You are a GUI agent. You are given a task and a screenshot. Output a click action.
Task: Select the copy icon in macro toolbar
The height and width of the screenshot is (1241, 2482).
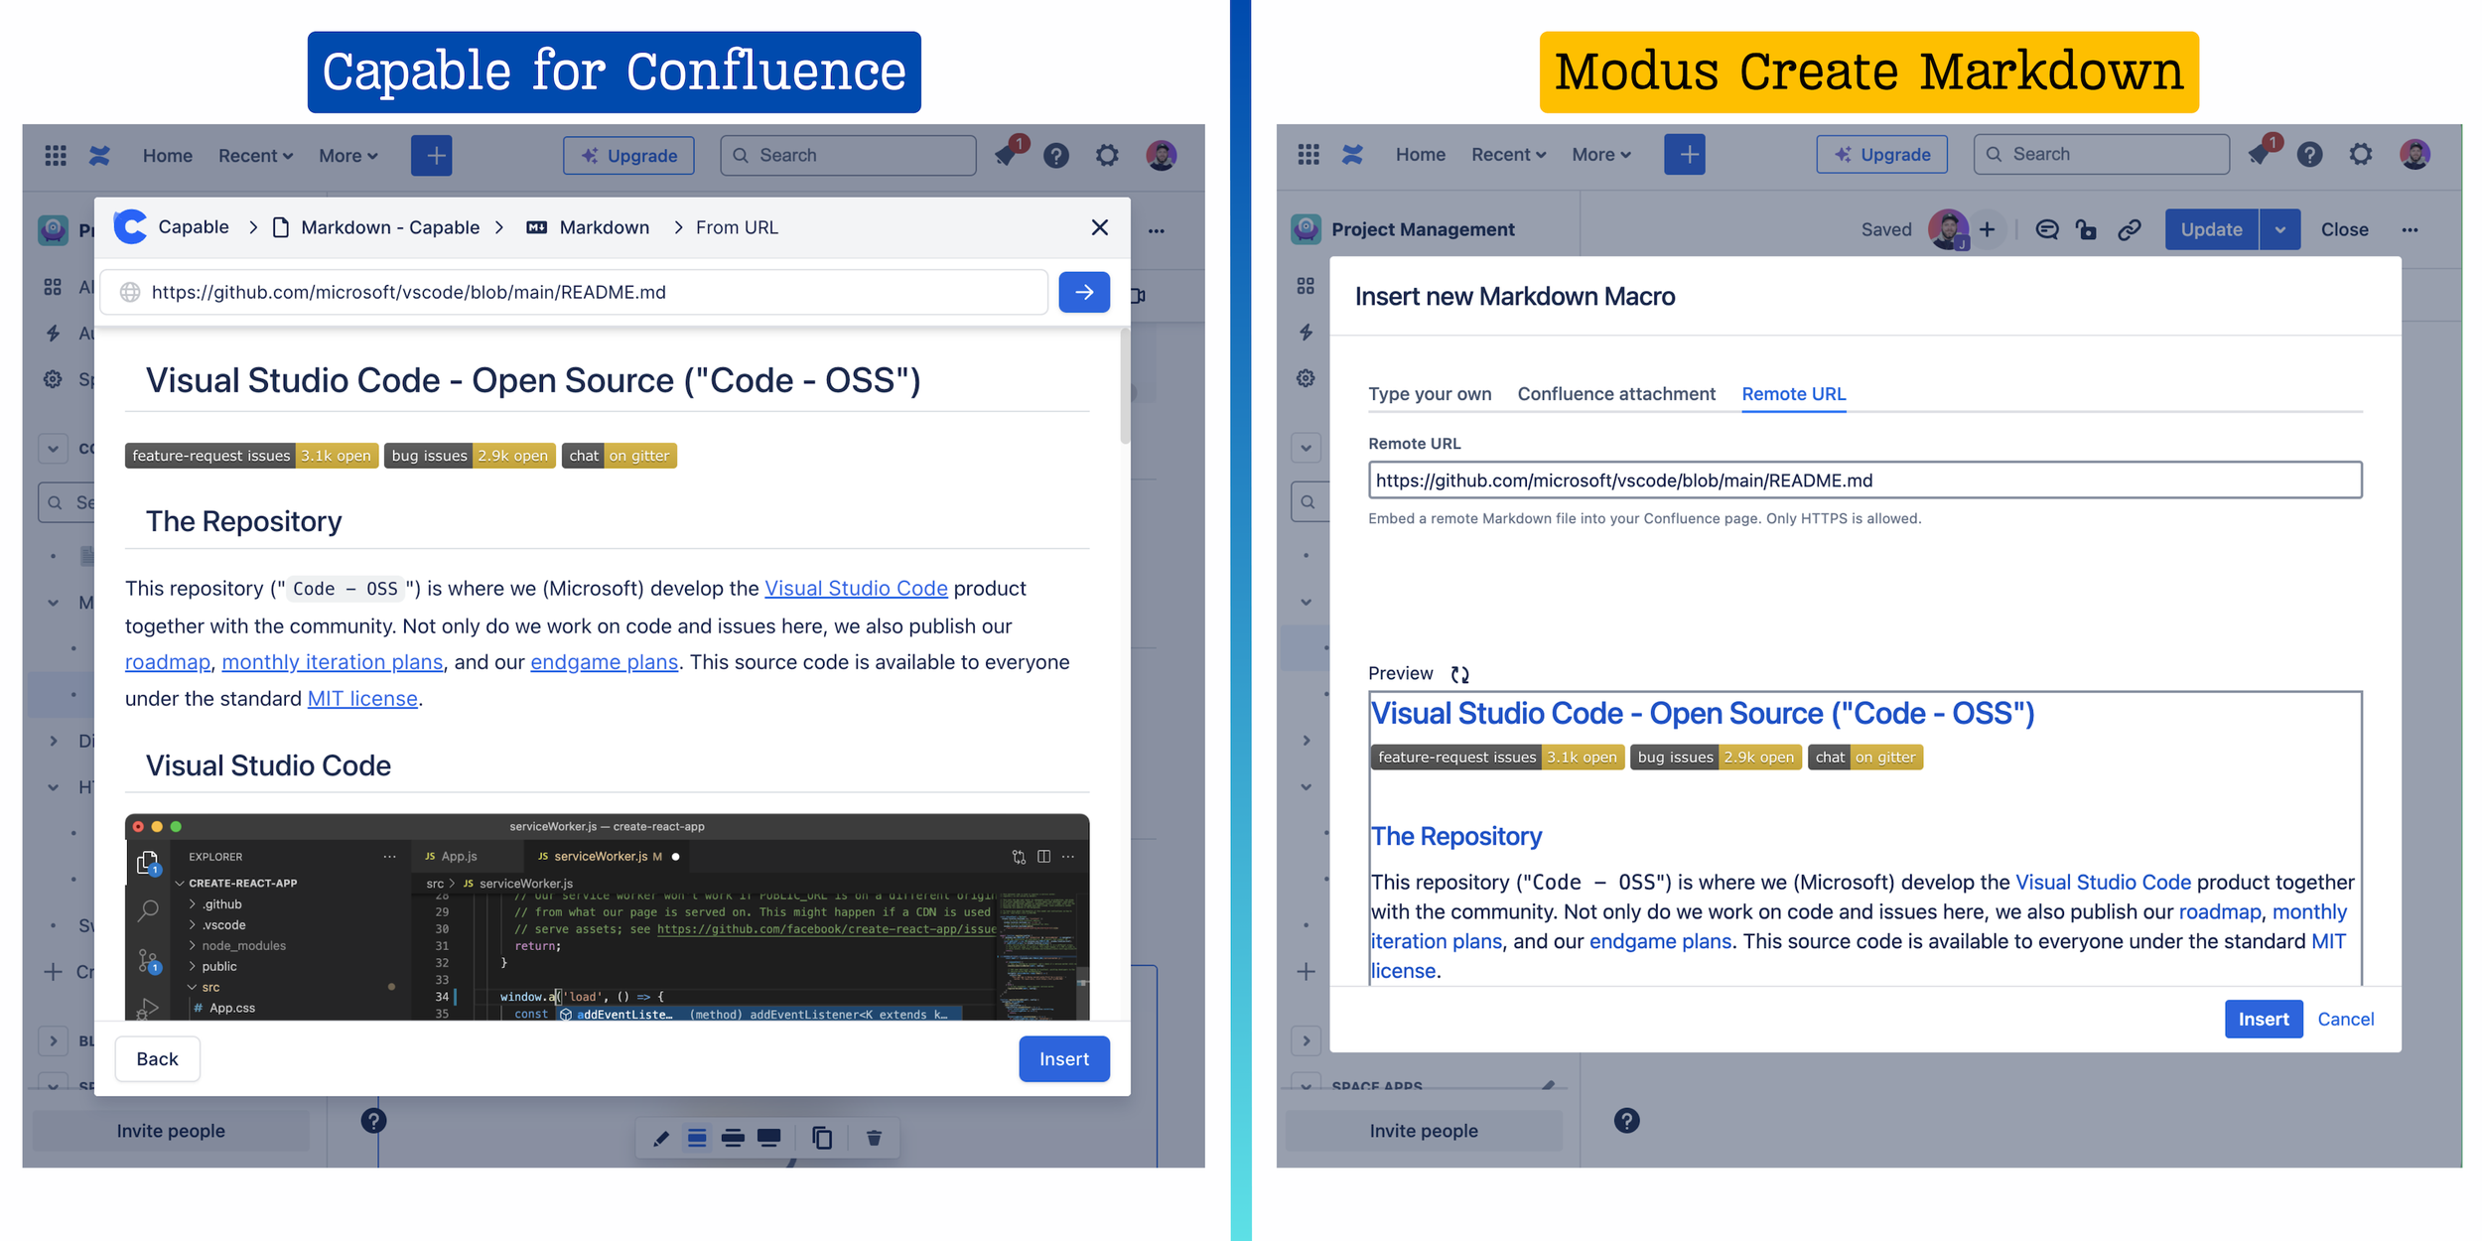tap(822, 1138)
